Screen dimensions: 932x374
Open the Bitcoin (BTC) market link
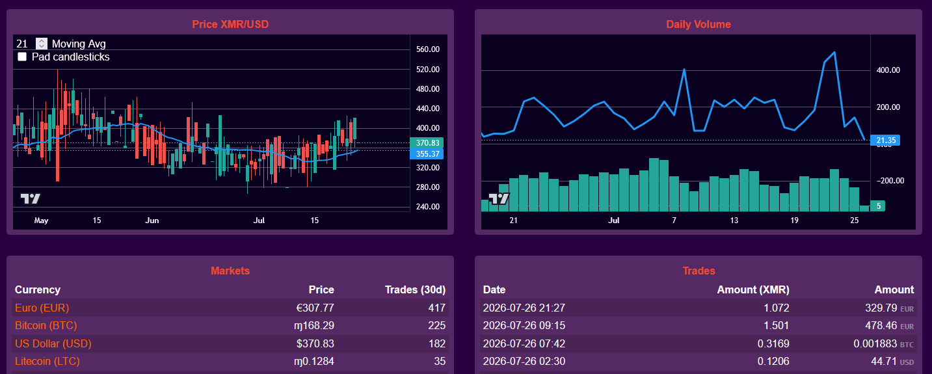point(46,325)
